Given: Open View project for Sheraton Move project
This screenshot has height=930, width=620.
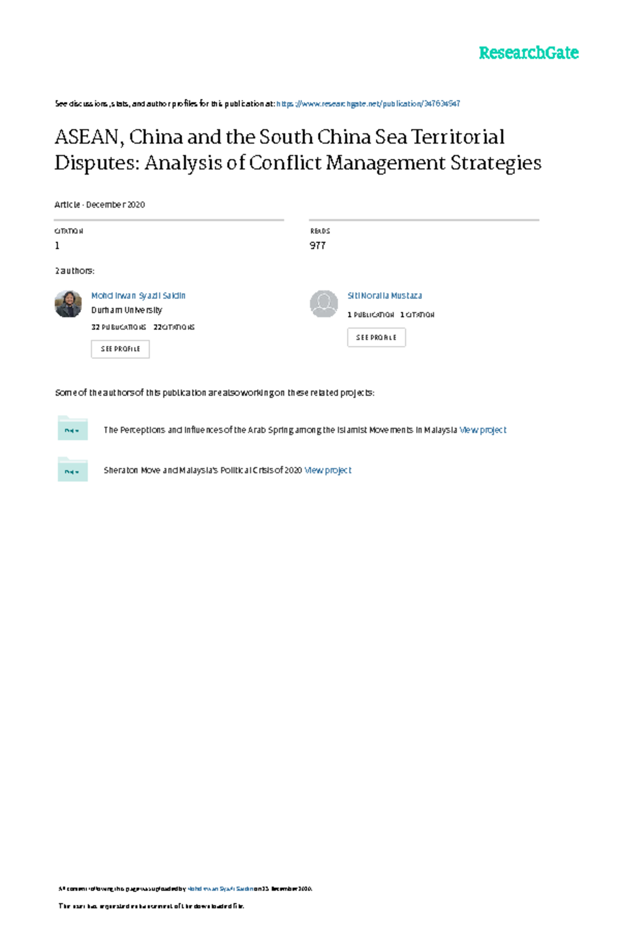Looking at the screenshot, I should click(x=328, y=470).
